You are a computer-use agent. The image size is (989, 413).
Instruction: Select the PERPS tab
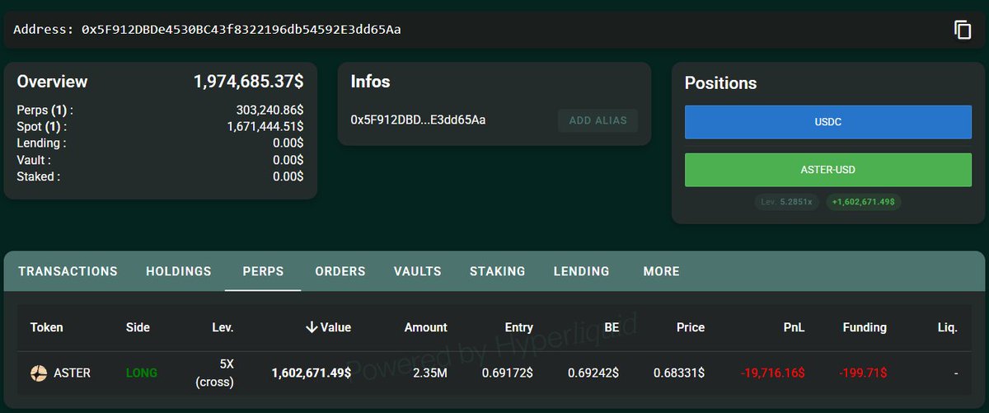pyautogui.click(x=263, y=271)
